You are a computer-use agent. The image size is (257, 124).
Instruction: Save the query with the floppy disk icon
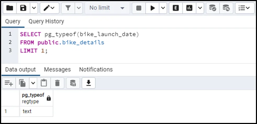[x=23, y=8]
